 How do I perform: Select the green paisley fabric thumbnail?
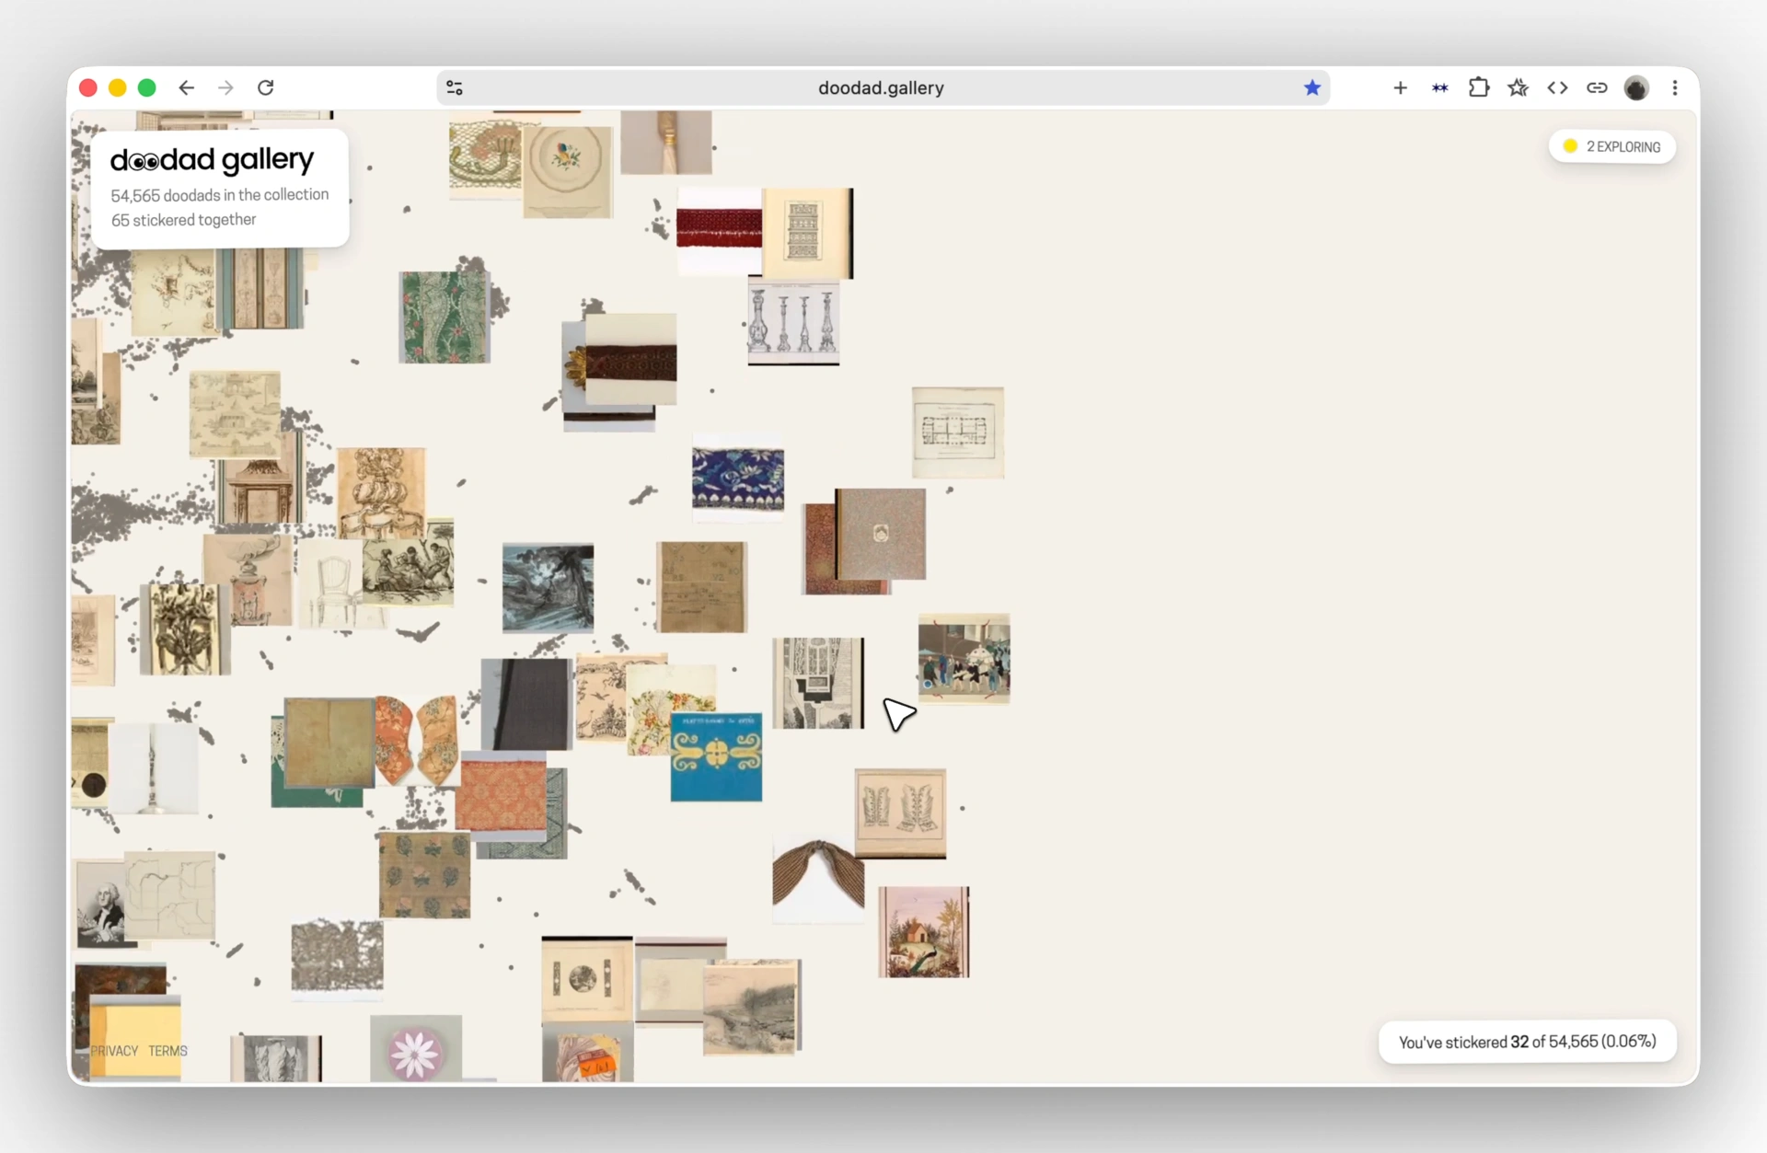(x=445, y=317)
